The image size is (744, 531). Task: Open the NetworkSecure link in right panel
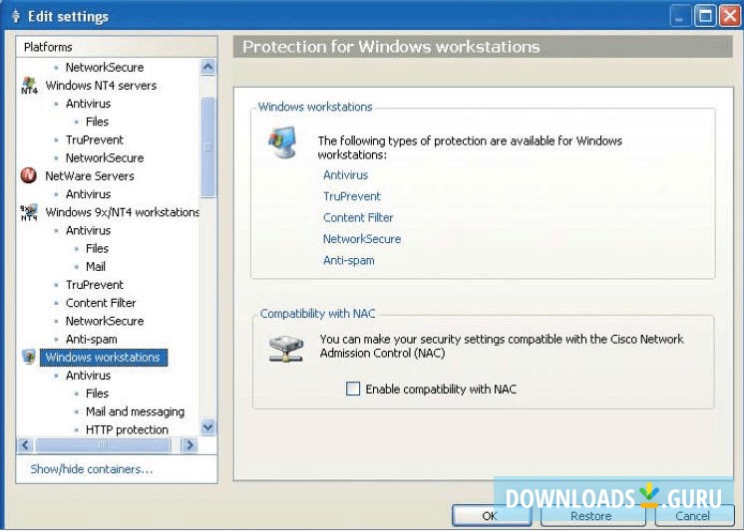(362, 239)
